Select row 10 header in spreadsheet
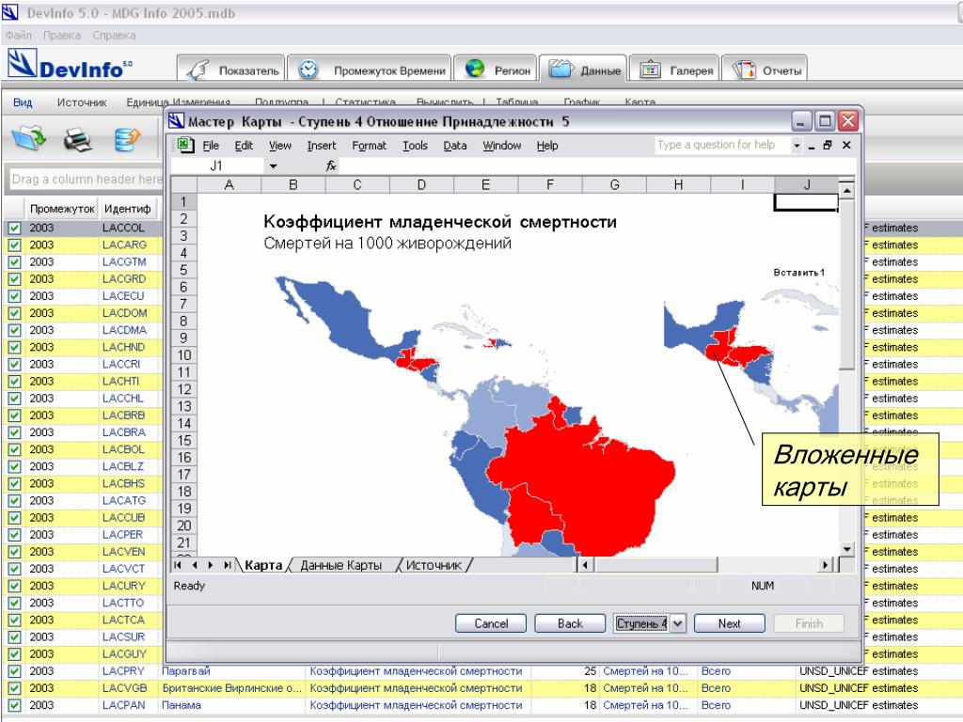Image resolution: width=963 pixels, height=722 pixels. [x=183, y=355]
